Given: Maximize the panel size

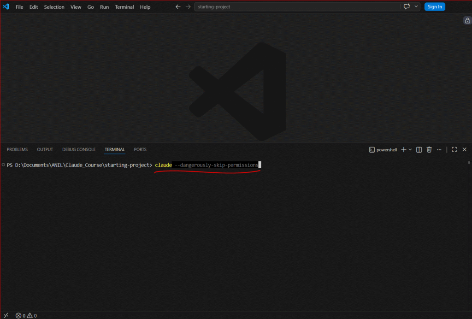Looking at the screenshot, I should click(x=454, y=149).
